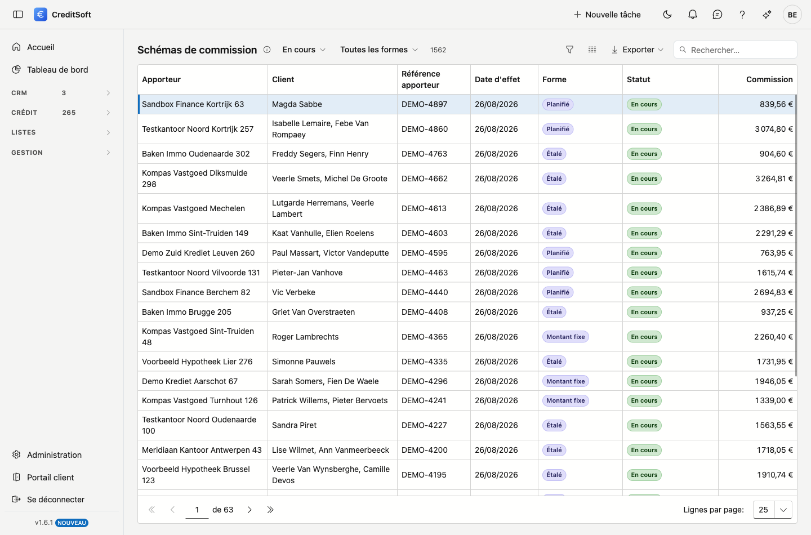Expand the CRÉDIT sidebar section
The image size is (811, 535).
[x=61, y=113]
